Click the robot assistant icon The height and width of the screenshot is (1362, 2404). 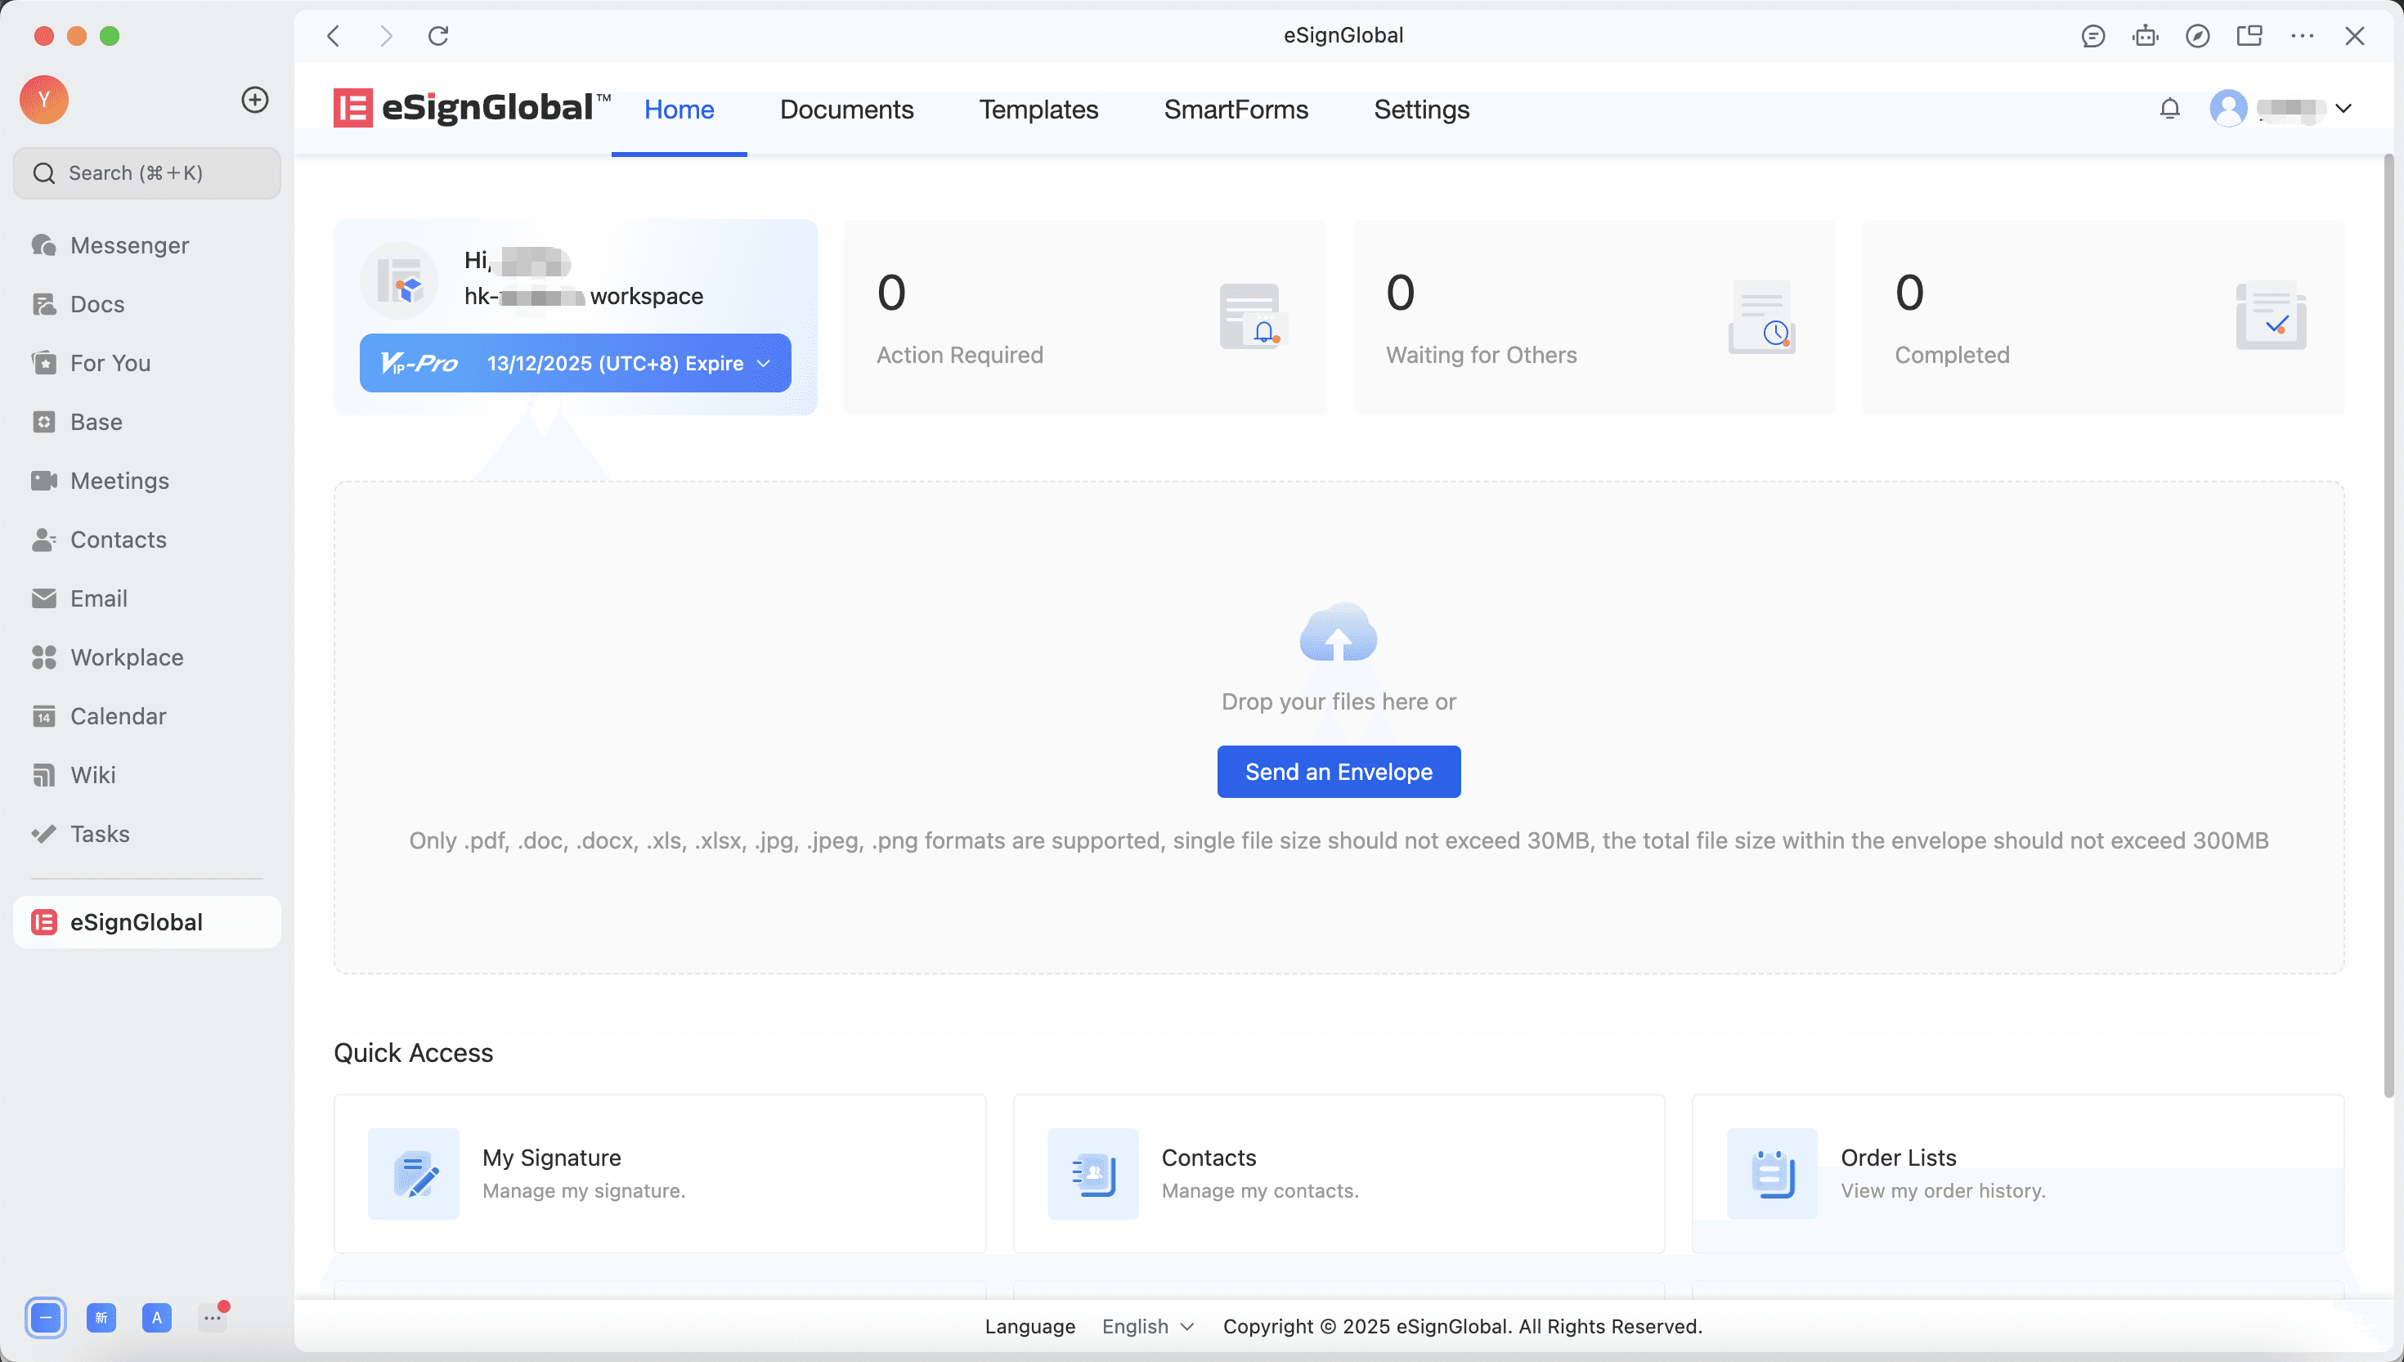coord(2145,35)
